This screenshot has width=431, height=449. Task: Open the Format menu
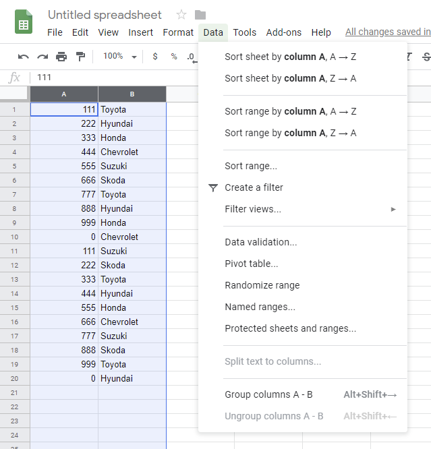point(178,32)
